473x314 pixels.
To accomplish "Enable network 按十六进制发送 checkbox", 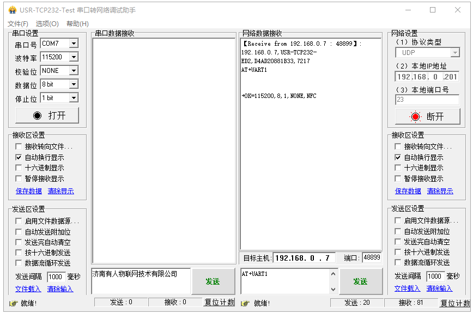I will (398, 252).
